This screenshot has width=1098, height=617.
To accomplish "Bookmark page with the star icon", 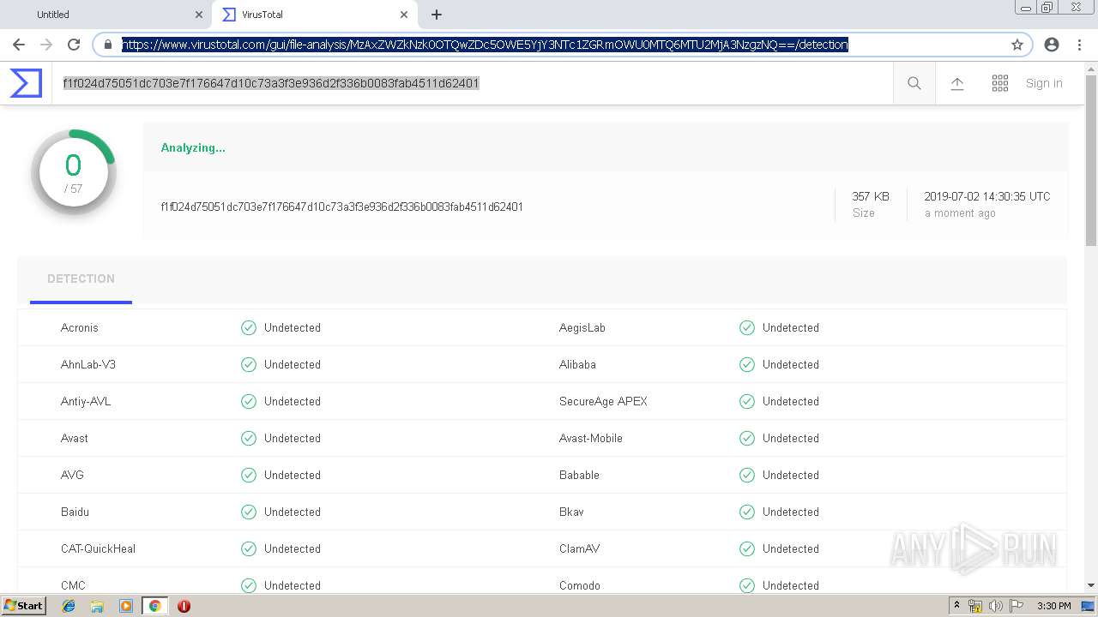I will pos(1017,45).
